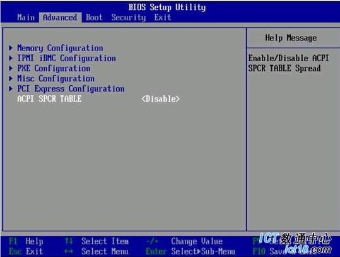
Task: Select the PXE Configuration item
Action: [54, 69]
